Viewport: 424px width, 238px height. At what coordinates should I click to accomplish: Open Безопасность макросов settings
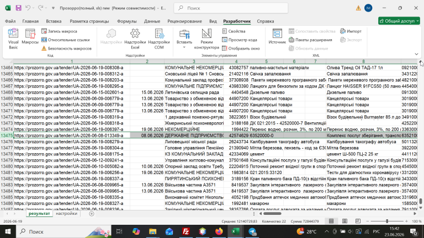coord(66,48)
